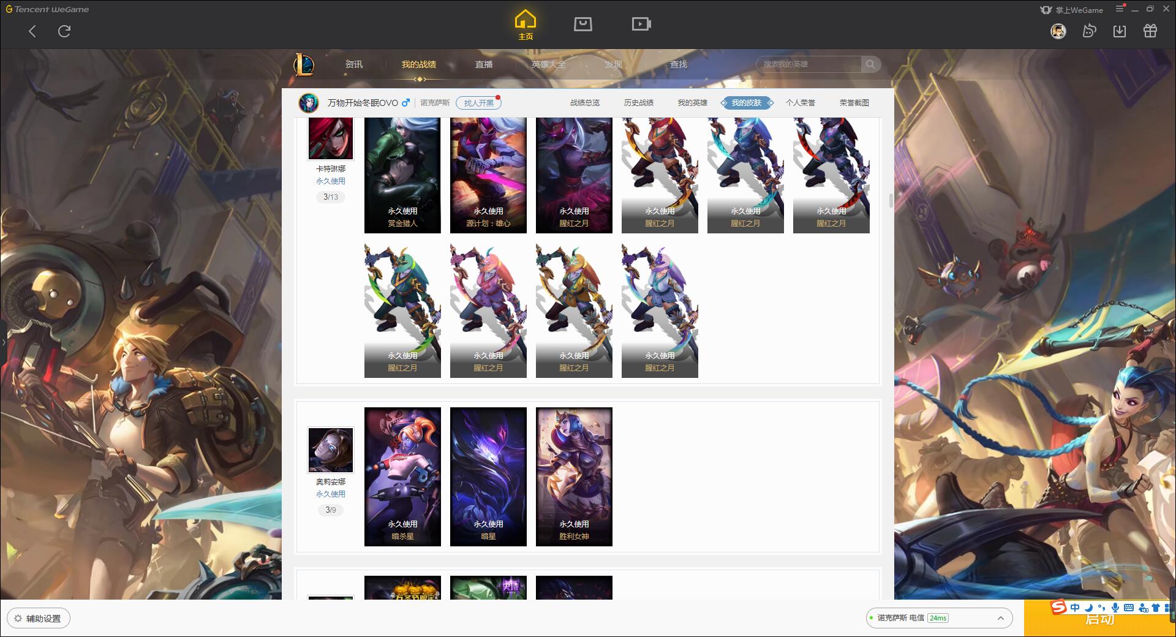The height and width of the screenshot is (637, 1176).
Task: Open the store bag icon in top bar
Action: (x=582, y=24)
